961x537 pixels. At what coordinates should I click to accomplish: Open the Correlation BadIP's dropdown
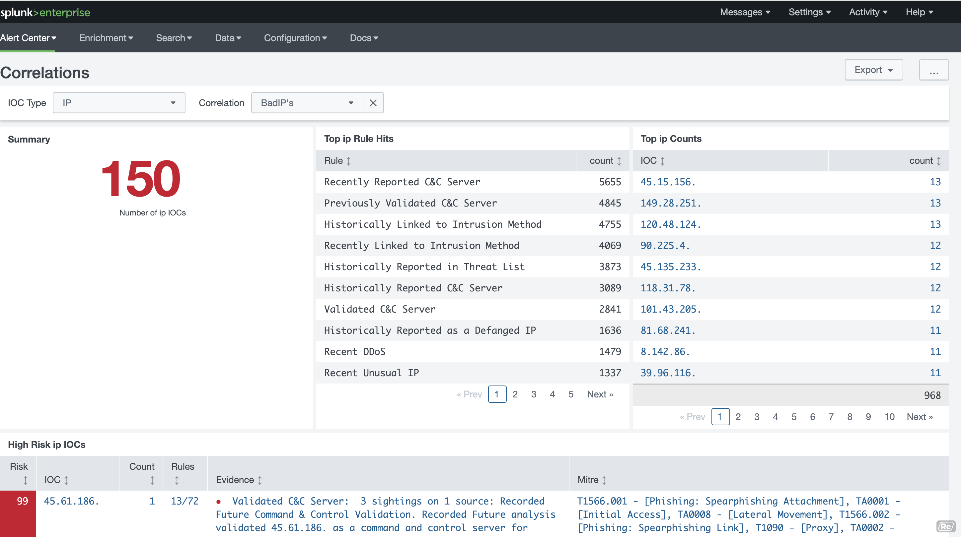pos(307,103)
